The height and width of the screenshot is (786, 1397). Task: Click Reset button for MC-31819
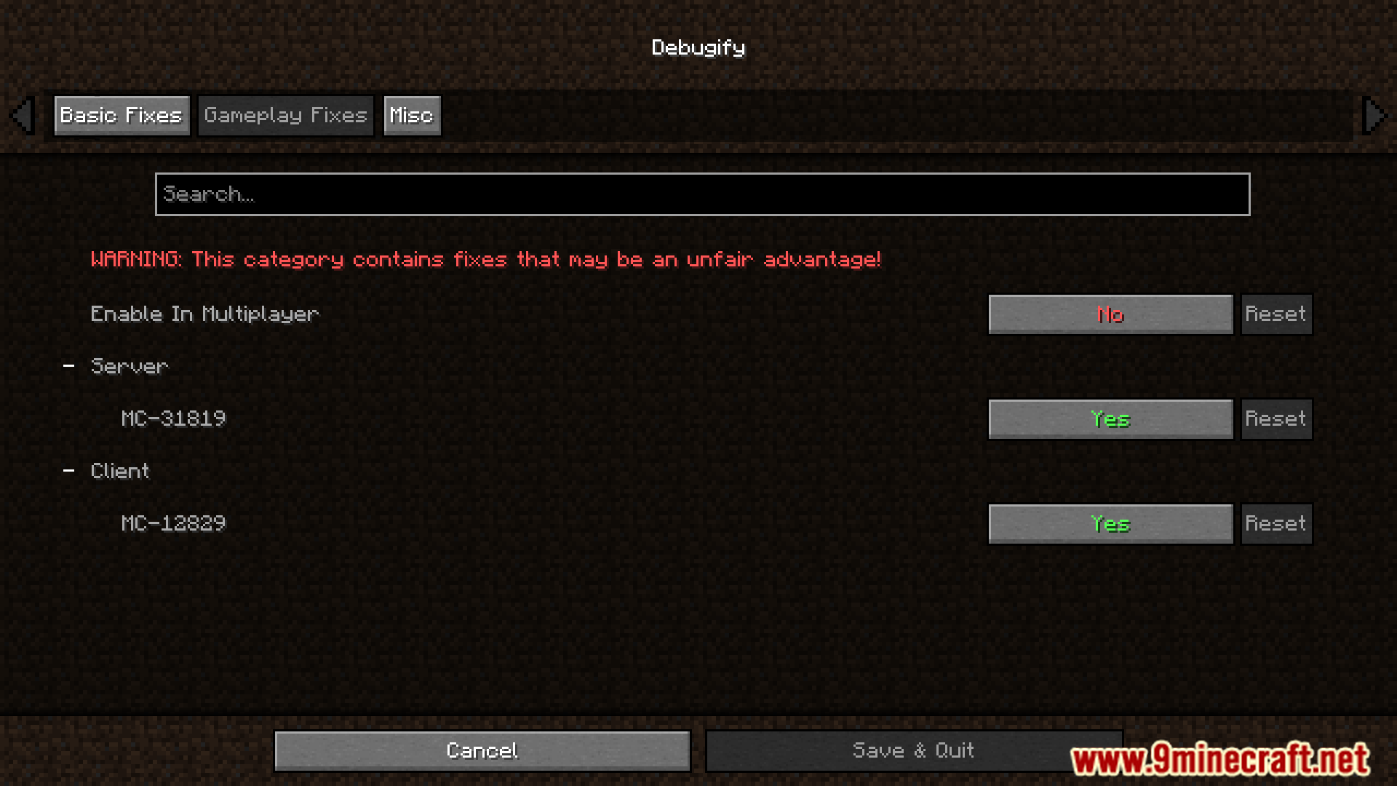click(1275, 418)
